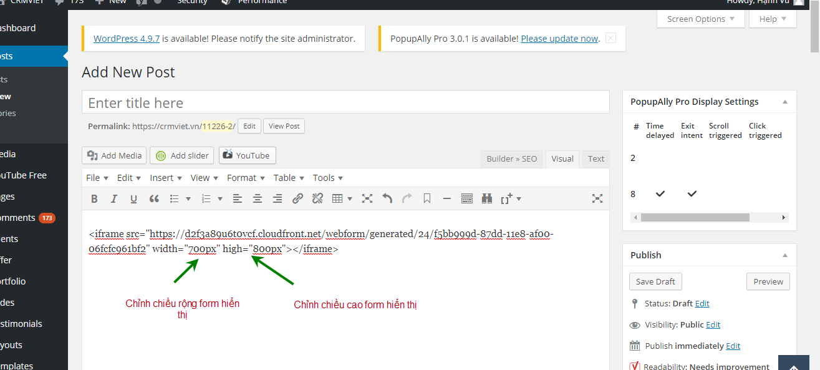This screenshot has height=370, width=820.
Task: Apply italic formatting to text
Action: tap(113, 199)
